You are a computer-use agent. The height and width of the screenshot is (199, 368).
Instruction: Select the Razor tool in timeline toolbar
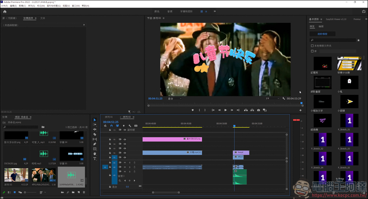tap(95, 134)
